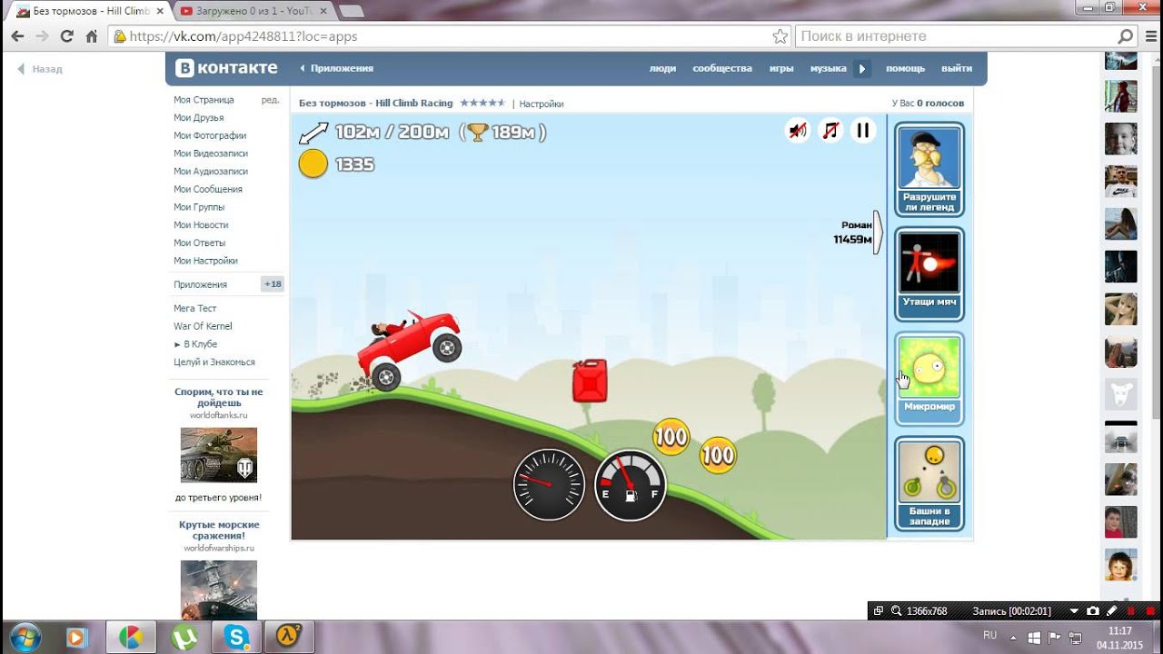This screenshot has height=654, width=1163.
Task: Click the World of Tanks ad image
Action: [x=219, y=455]
